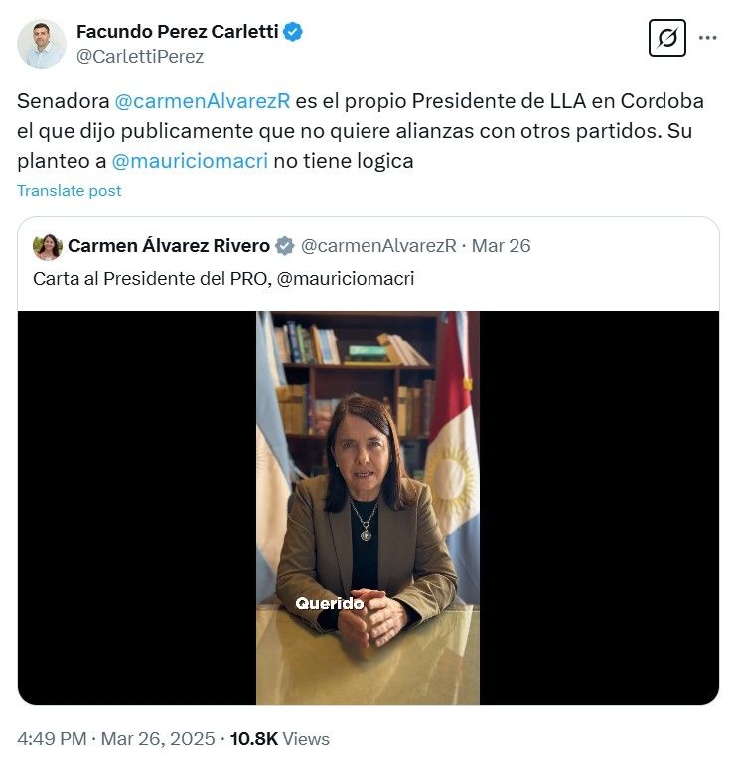Open the Grok explain-post icon
This screenshot has width=738, height=763.
click(667, 39)
